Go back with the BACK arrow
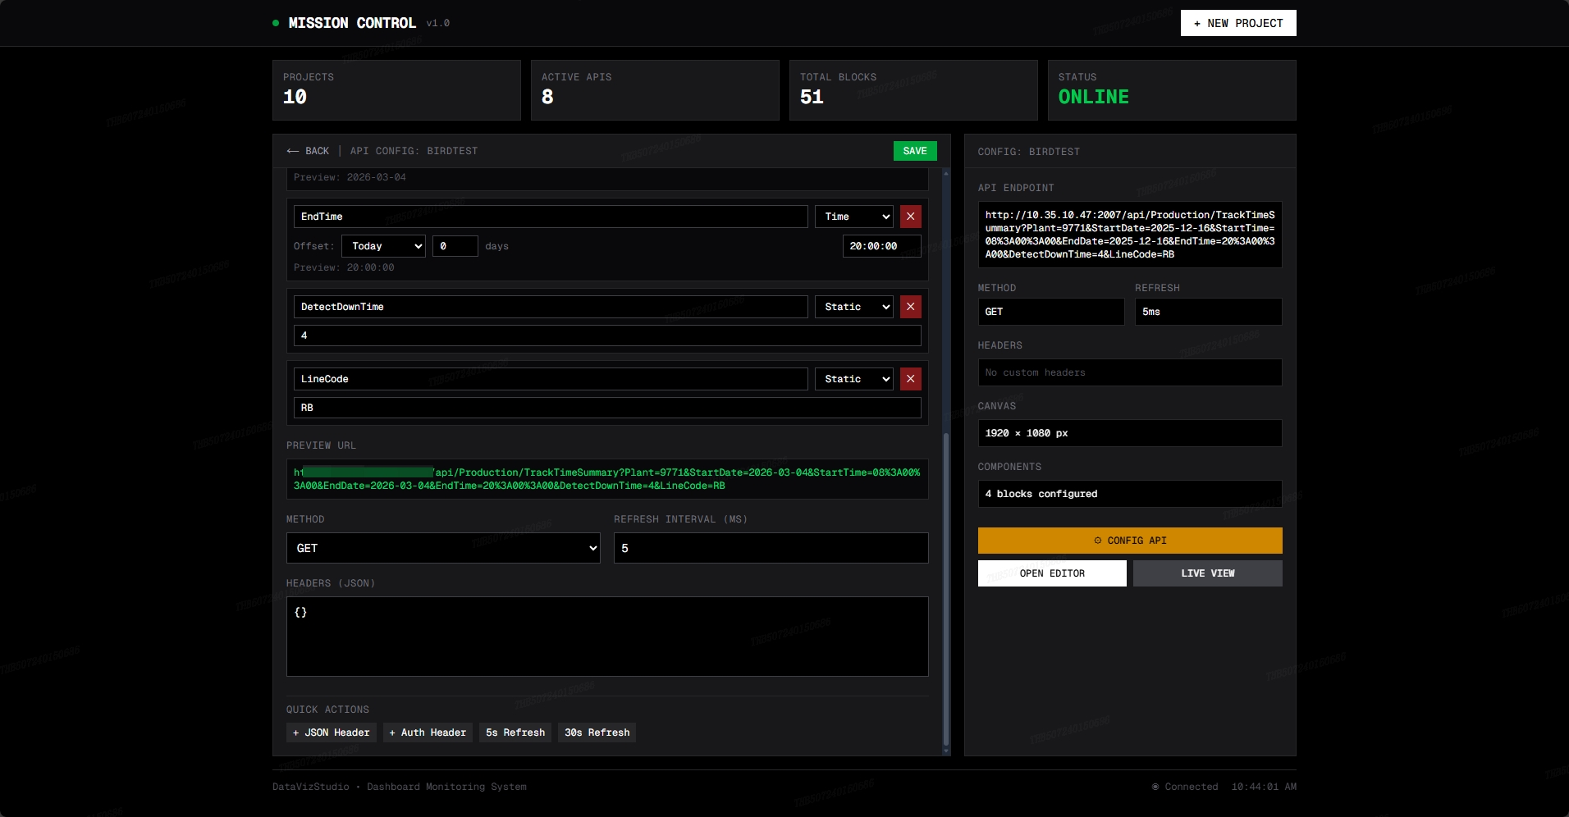Screen dimensions: 1569x817 [308, 151]
